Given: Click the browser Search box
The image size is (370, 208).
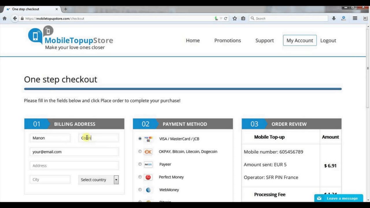Looking at the screenshot, I should 288,18.
